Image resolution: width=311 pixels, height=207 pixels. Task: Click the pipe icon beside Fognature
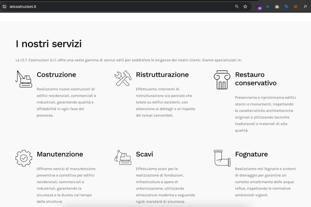[222, 157]
